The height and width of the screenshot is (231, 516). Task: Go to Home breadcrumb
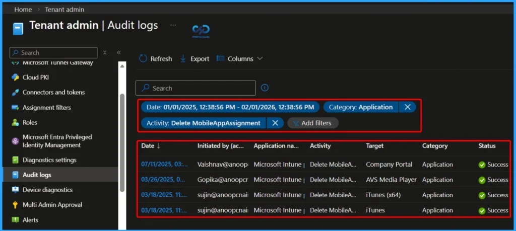point(23,10)
